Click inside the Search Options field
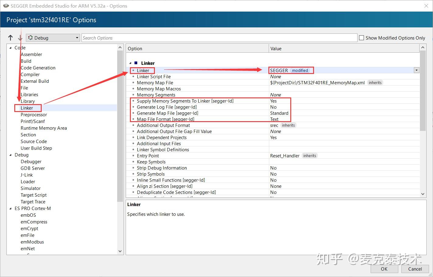The height and width of the screenshot is (277, 433). [213, 37]
